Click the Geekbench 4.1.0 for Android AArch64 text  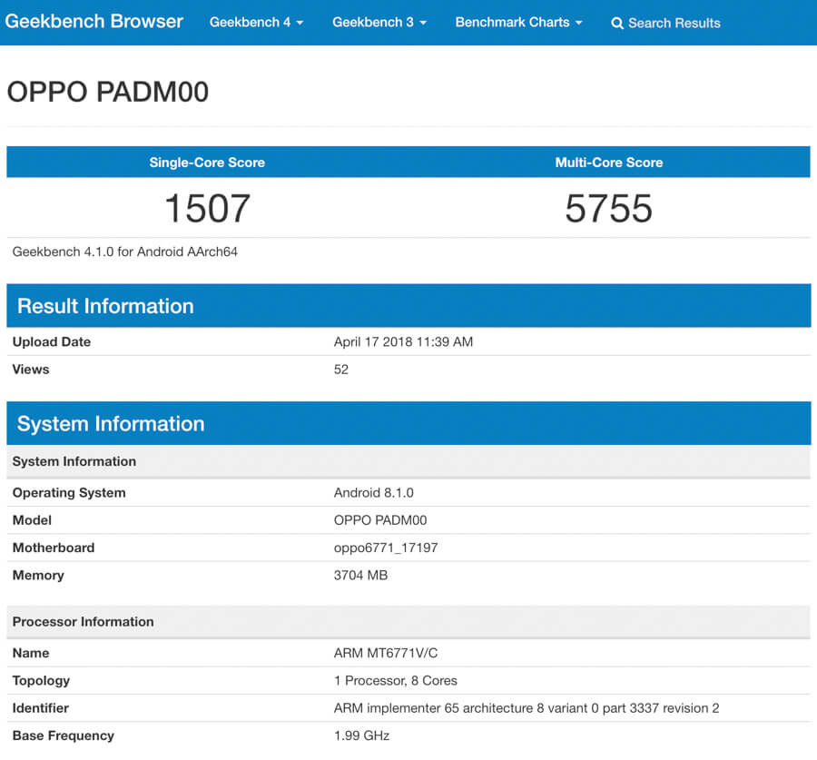pos(125,252)
